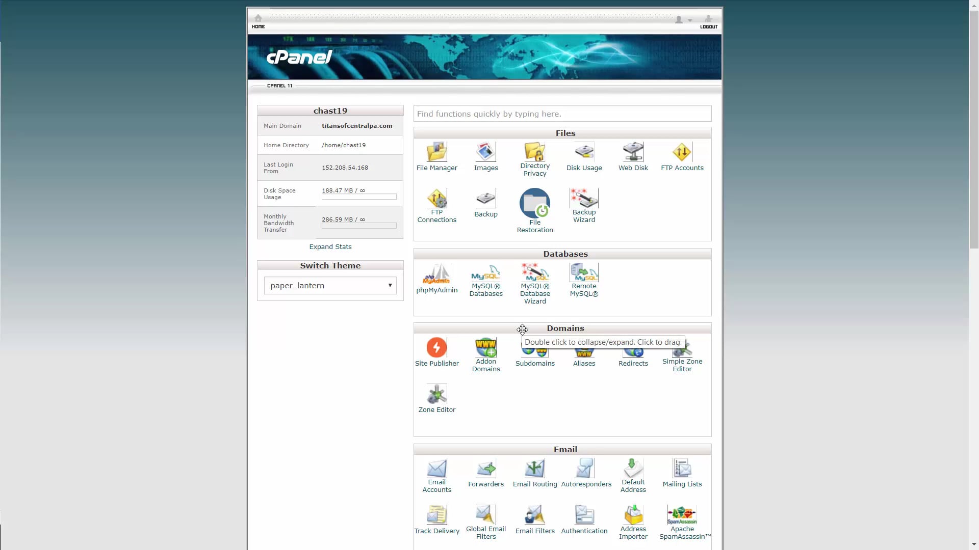Open the user account dropdown at top
The height and width of the screenshot is (550, 979).
[683, 20]
